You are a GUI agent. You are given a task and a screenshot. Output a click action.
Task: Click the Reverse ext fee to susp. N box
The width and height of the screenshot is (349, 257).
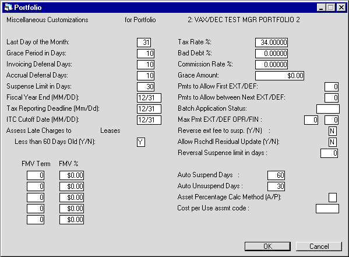click(333, 131)
